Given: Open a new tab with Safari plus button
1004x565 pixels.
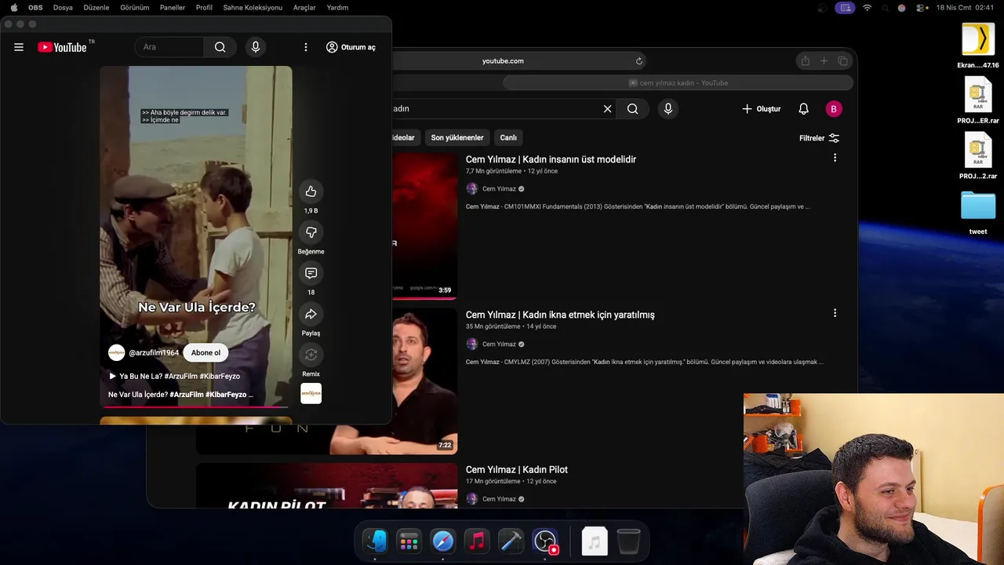Looking at the screenshot, I should [824, 61].
